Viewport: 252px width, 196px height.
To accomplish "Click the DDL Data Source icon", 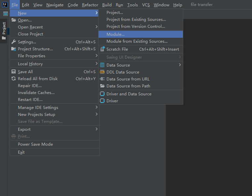I will (x=102, y=72).
